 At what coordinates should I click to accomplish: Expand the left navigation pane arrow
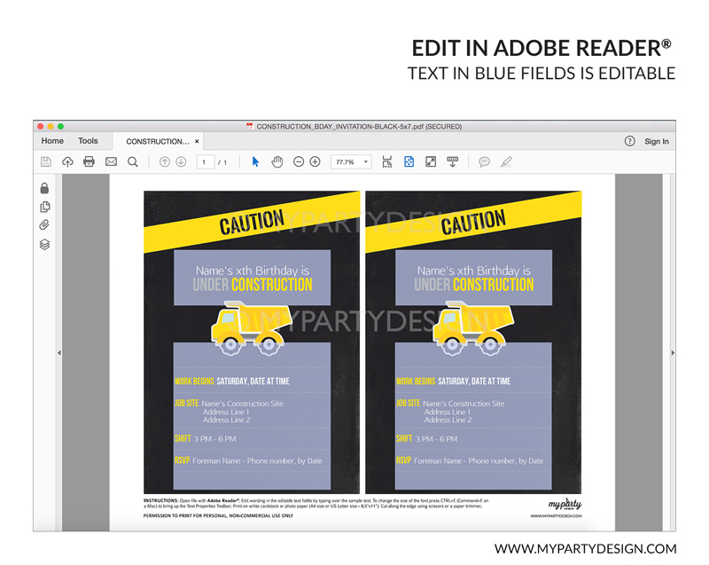click(58, 353)
